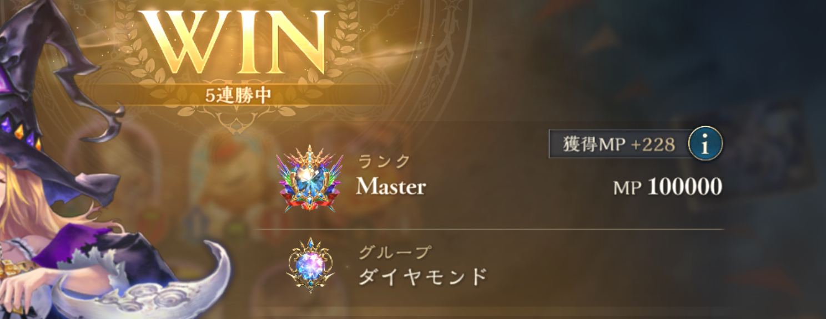The image size is (826, 319).
Task: Tap the +228 gained points number
Action: 653,145
